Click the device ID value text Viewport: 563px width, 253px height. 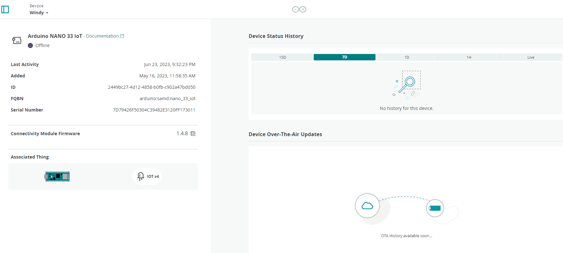[x=152, y=87]
